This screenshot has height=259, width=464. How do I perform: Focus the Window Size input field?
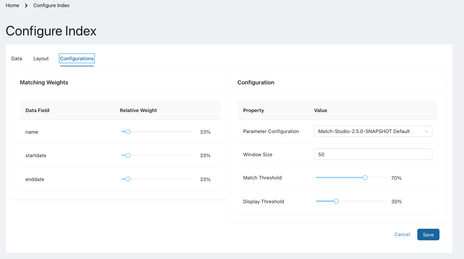[x=373, y=154]
